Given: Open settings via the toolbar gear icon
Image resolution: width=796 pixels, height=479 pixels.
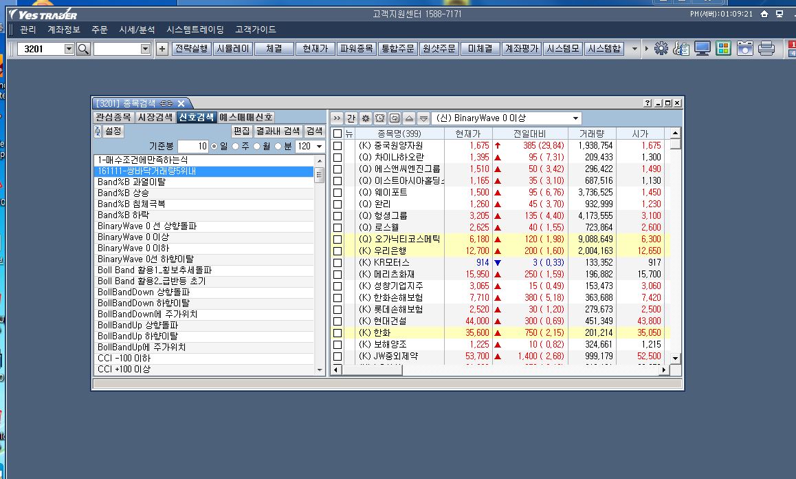Looking at the screenshot, I should (x=661, y=49).
